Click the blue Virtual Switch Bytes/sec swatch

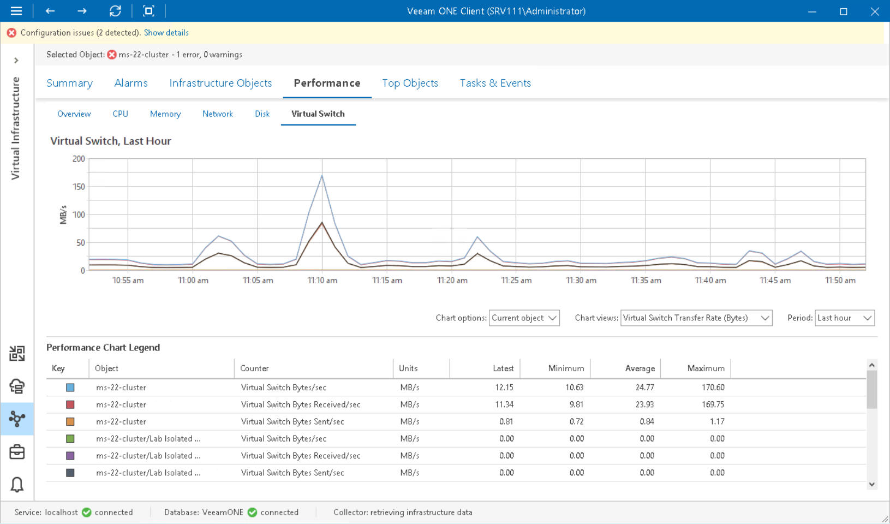(70, 388)
